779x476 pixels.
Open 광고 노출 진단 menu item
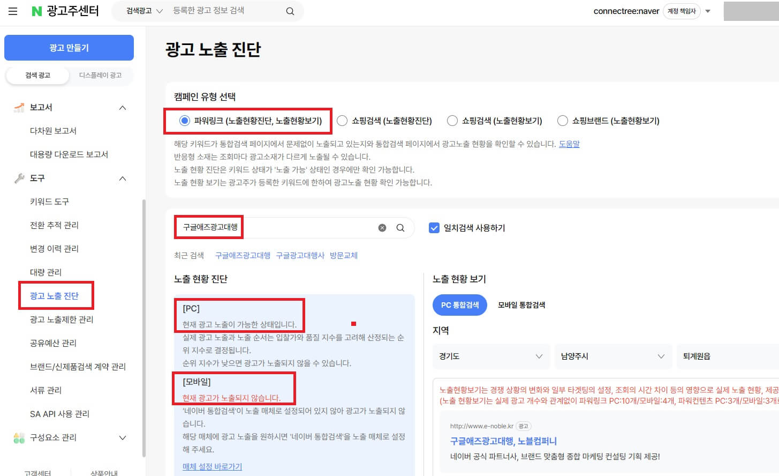click(54, 296)
